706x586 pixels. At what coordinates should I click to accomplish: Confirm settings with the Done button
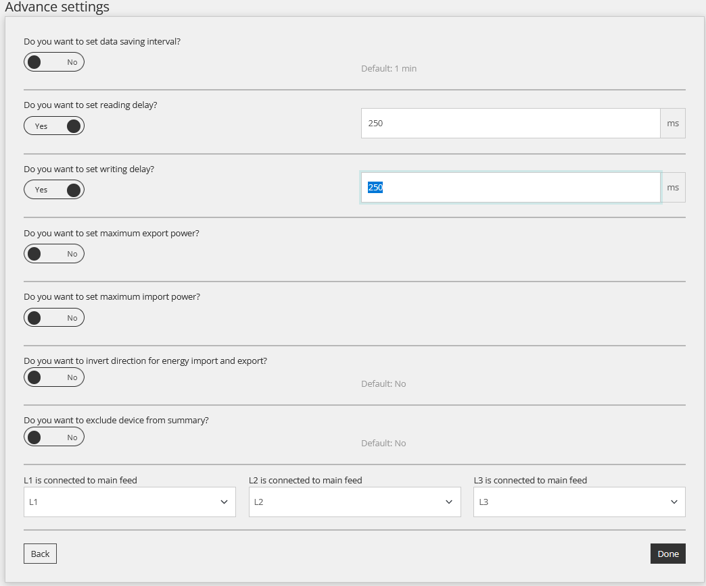668,554
